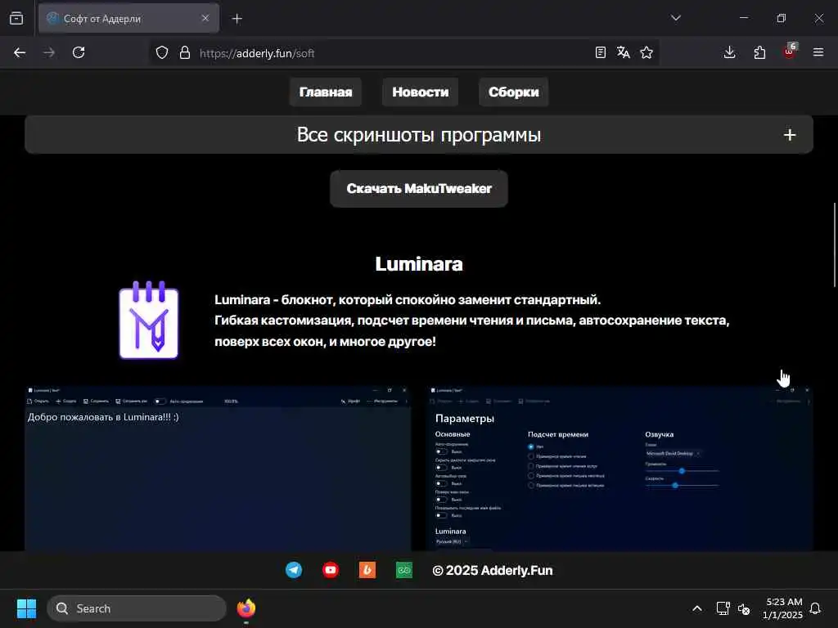838x628 pixels.
Task: Open the network status tray icon
Action: 723,608
